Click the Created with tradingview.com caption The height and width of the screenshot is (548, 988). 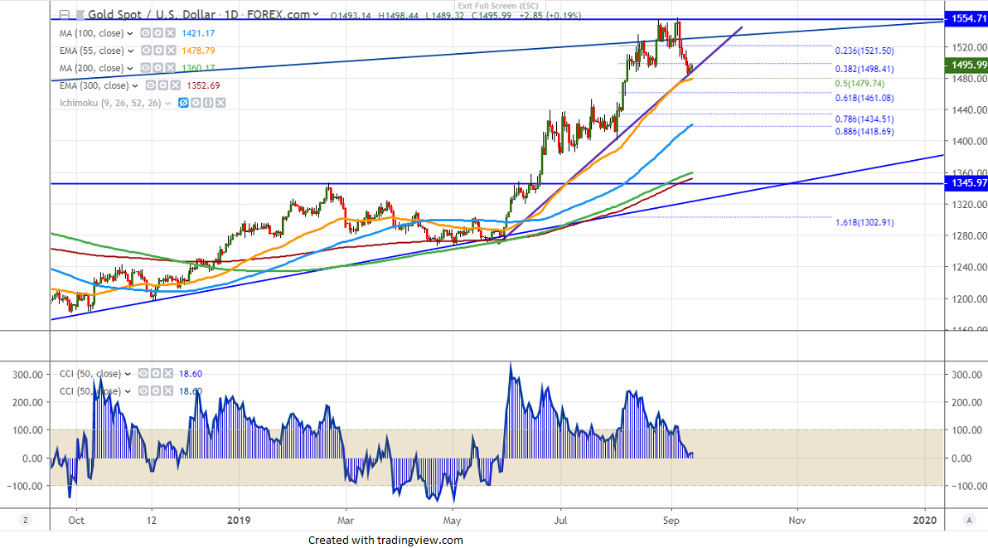click(x=385, y=540)
